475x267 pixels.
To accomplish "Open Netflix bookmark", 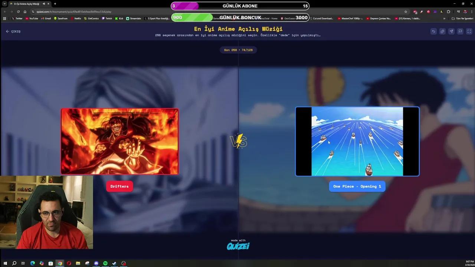I will tap(76, 18).
